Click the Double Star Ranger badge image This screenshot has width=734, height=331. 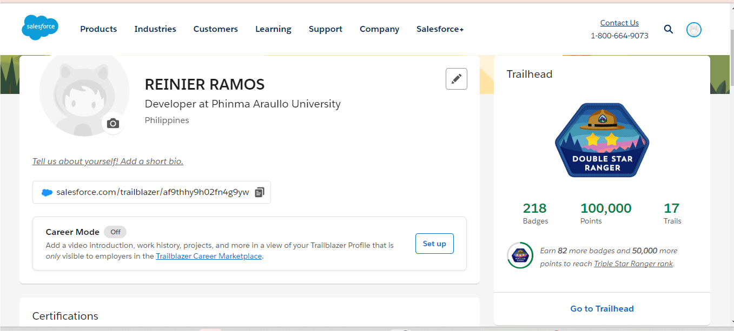coord(602,140)
